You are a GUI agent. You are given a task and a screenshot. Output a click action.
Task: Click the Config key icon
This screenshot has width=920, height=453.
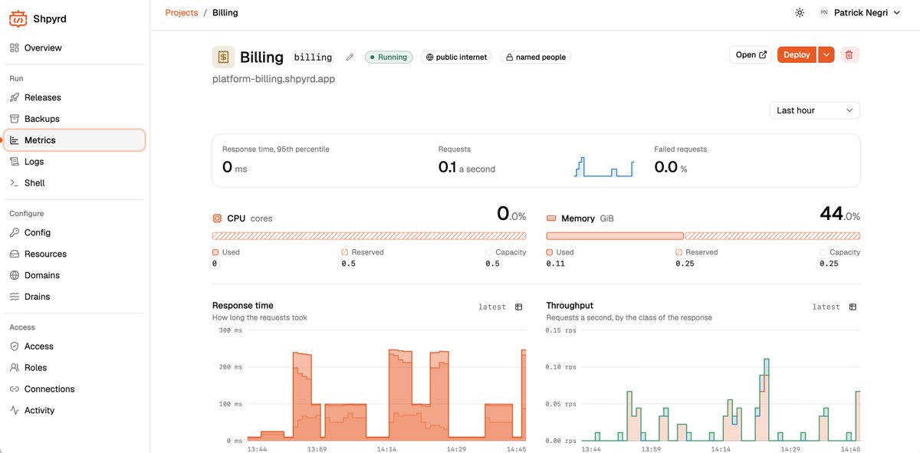point(15,232)
